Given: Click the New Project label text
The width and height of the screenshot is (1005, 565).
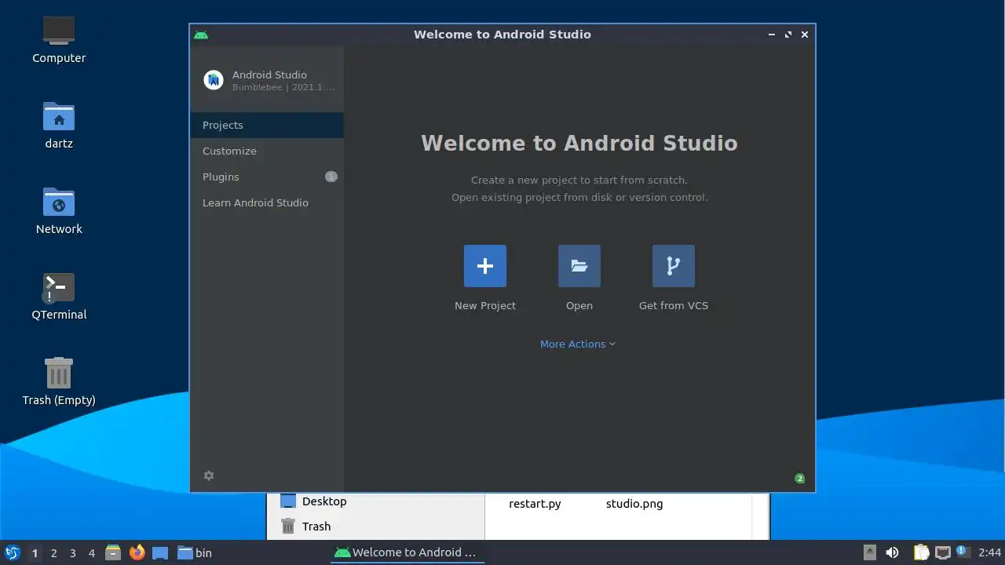Looking at the screenshot, I should [485, 305].
